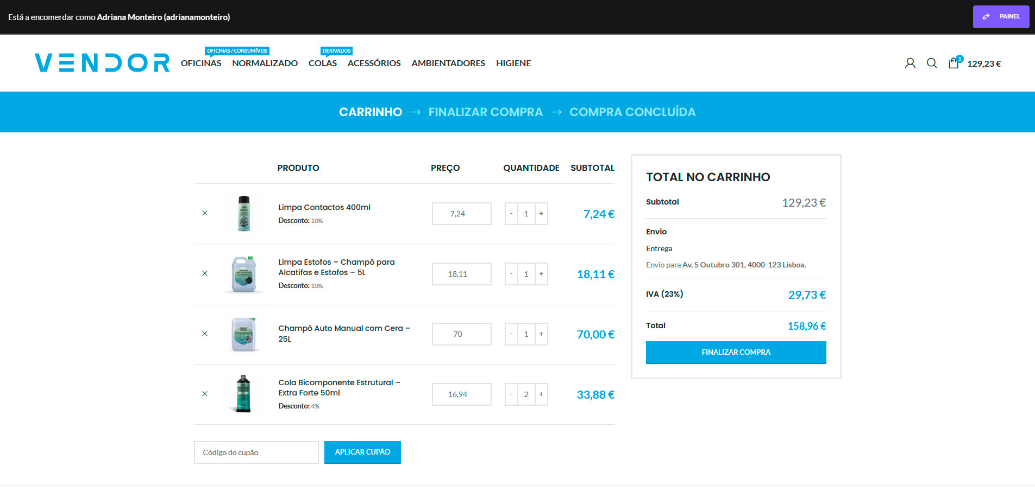Open the COLAS menu
The height and width of the screenshot is (492, 1035).
coord(323,63)
